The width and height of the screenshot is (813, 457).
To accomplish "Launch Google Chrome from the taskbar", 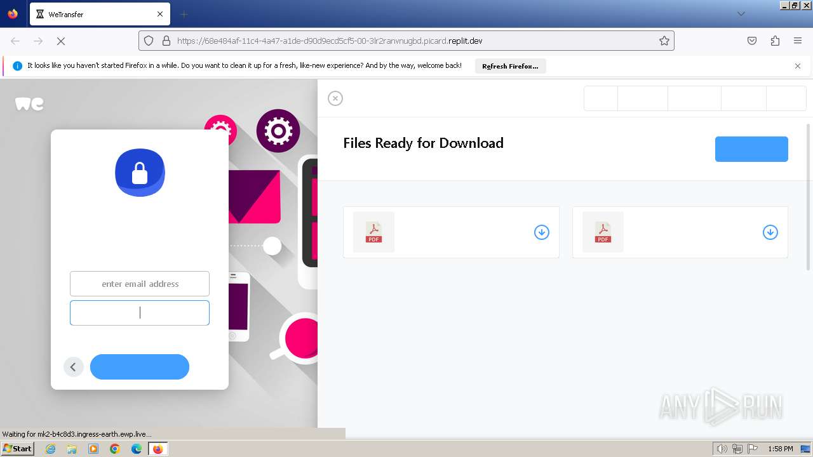I will point(115,449).
